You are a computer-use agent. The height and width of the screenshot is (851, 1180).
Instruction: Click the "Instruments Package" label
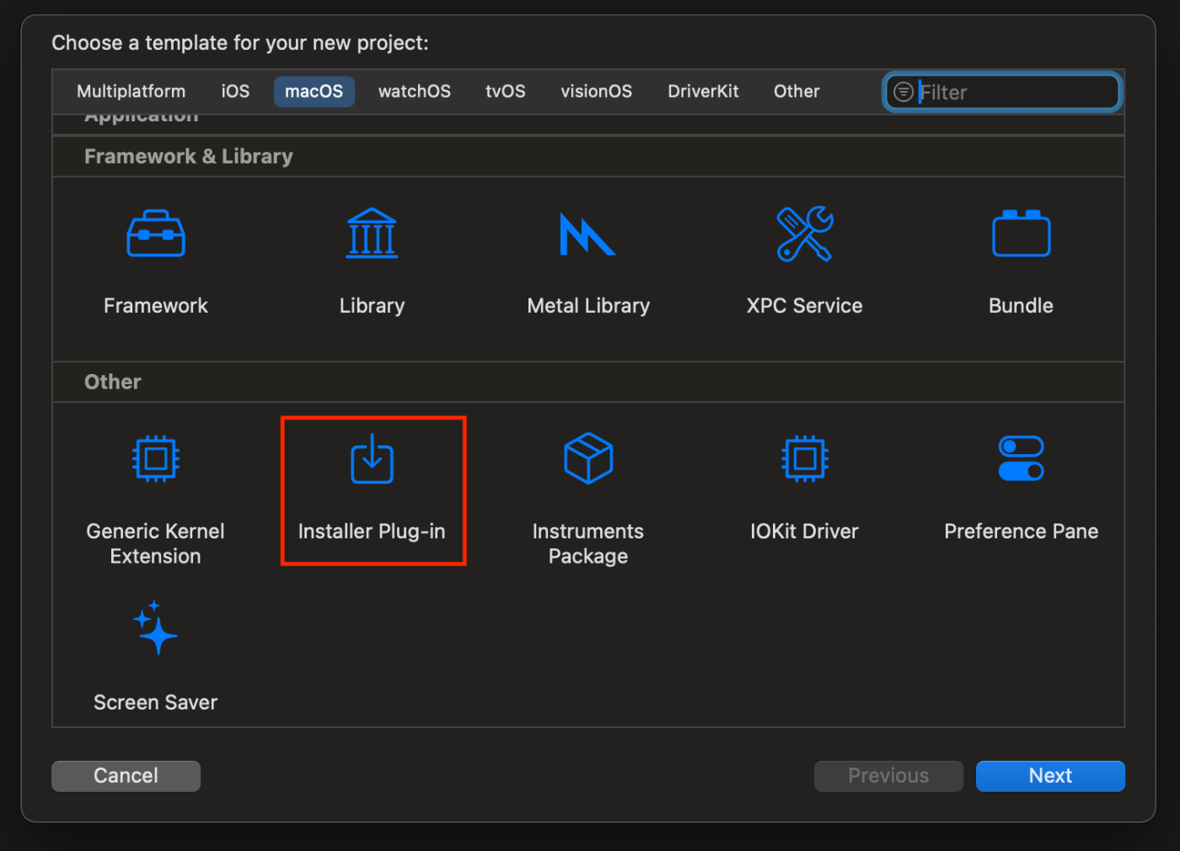588,543
